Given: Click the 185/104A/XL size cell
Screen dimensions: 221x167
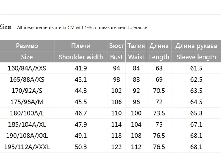Looking at the screenshot, I should 27,124.
